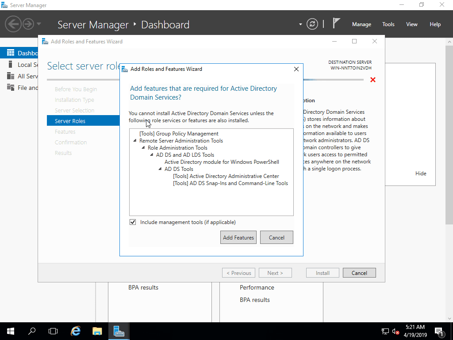453x340 pixels.
Task: Click the network icon in system tray
Action: tap(385, 331)
